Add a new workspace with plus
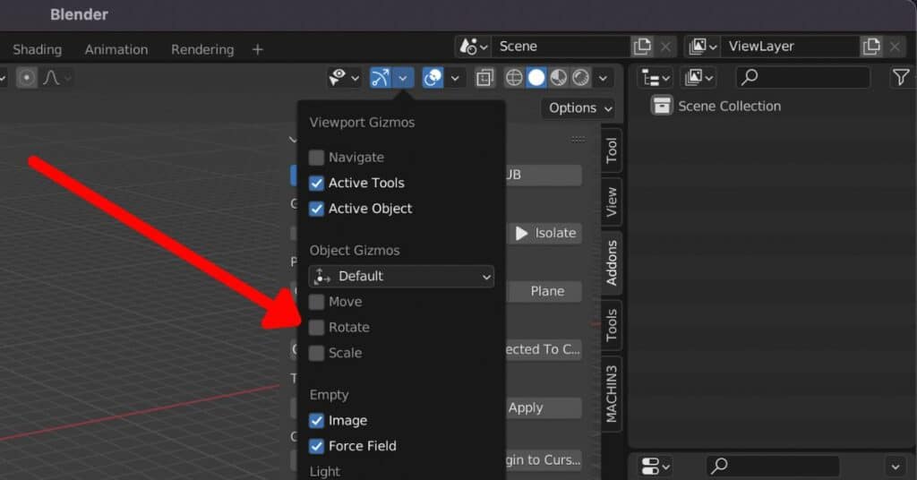Viewport: 917px width, 480px height. click(x=257, y=49)
